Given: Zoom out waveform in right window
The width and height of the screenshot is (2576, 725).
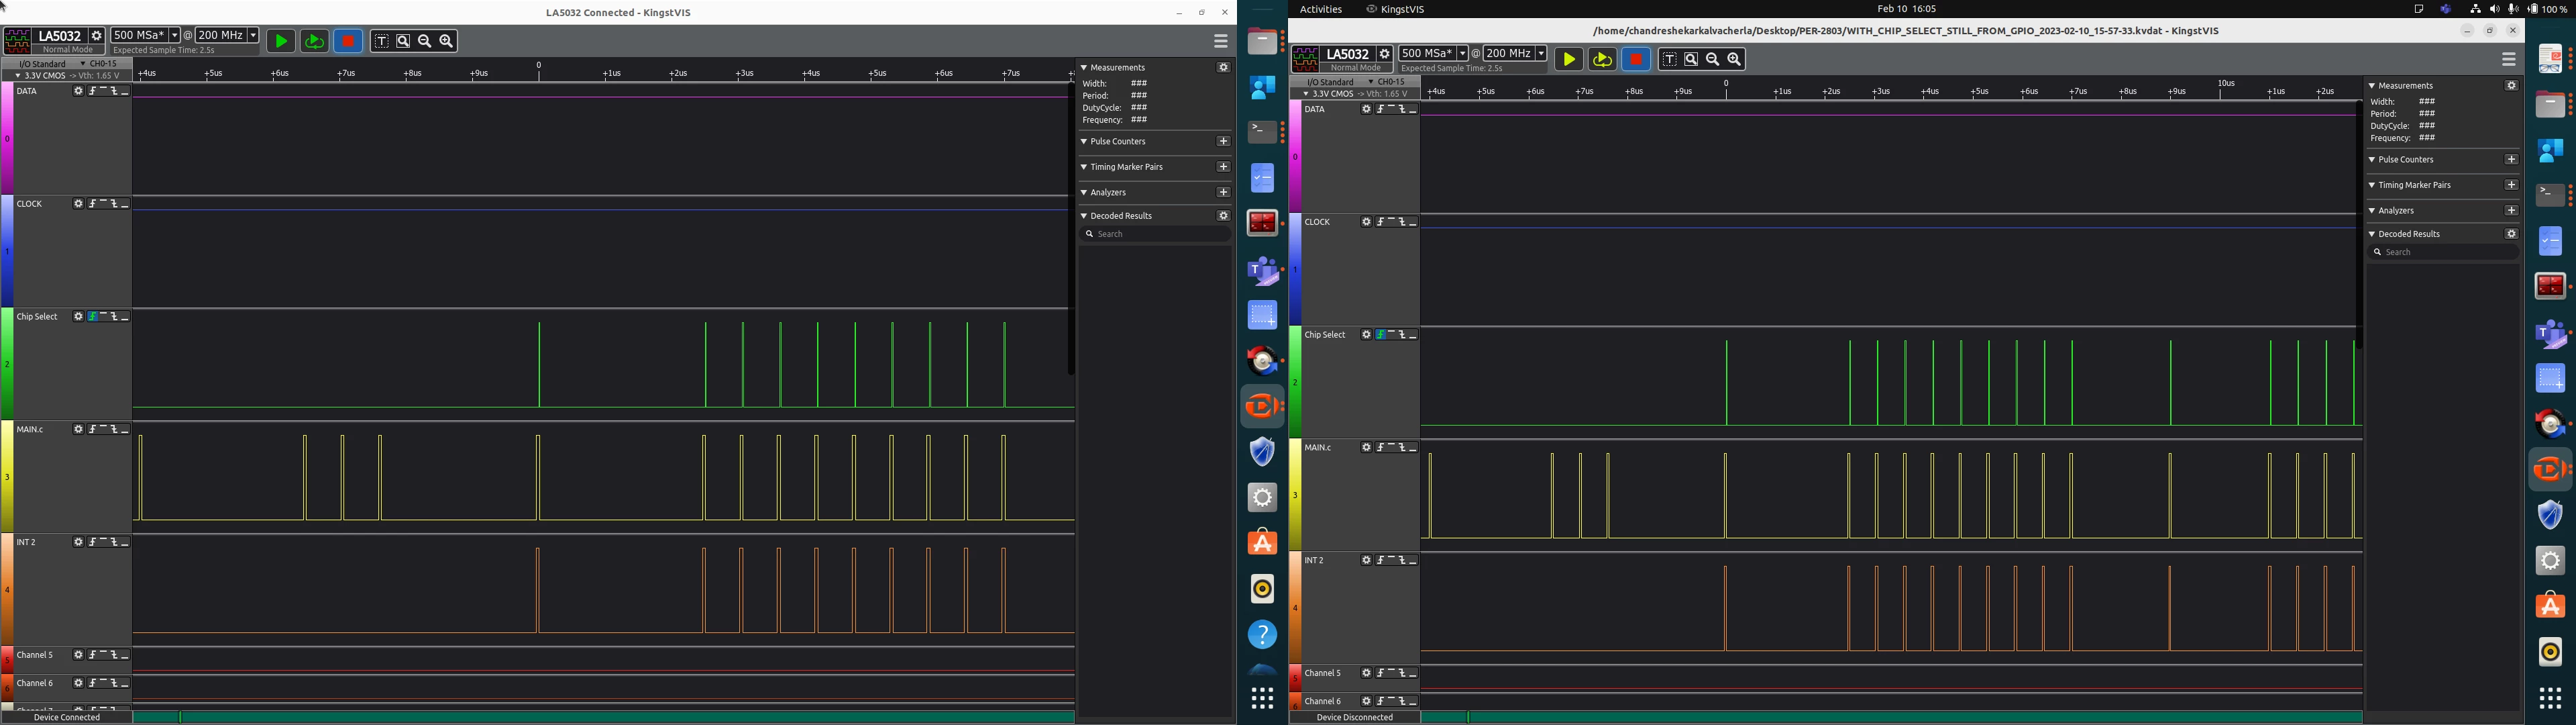Looking at the screenshot, I should (x=1713, y=59).
